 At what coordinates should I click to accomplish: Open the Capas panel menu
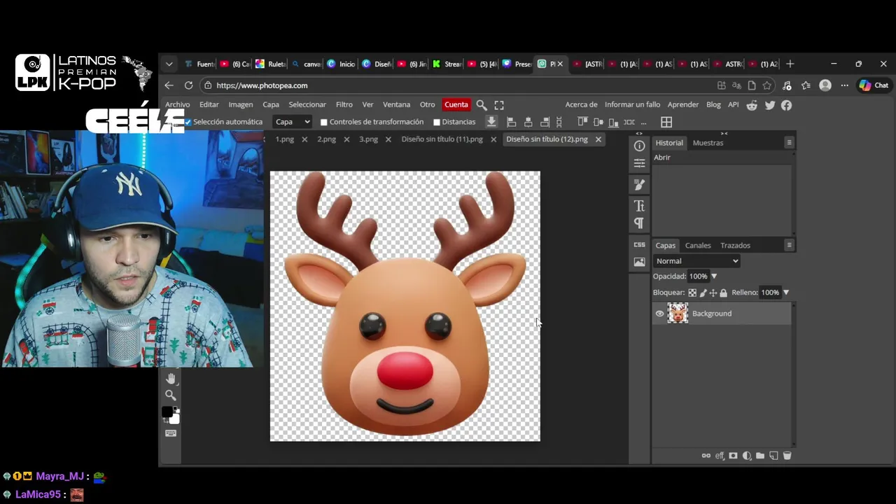click(789, 246)
